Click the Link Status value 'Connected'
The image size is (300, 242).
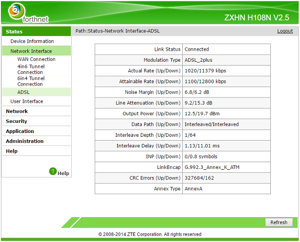[197, 49]
